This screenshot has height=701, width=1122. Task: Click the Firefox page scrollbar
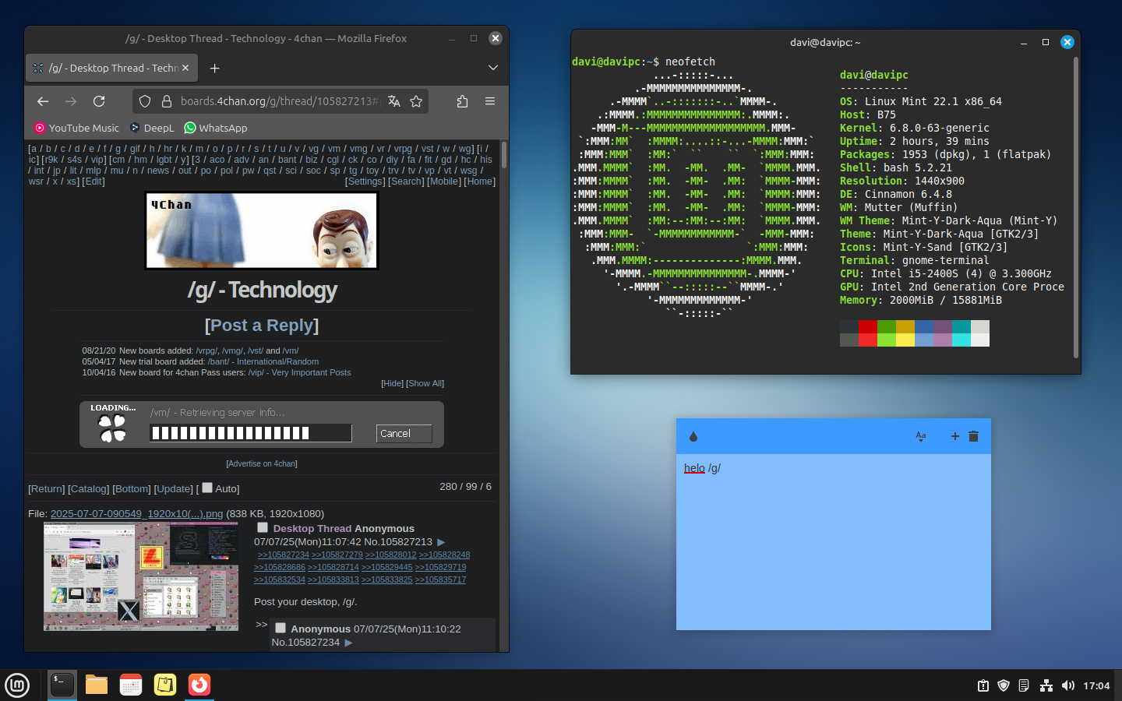tap(504, 154)
